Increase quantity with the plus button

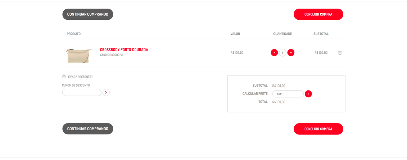point(291,53)
